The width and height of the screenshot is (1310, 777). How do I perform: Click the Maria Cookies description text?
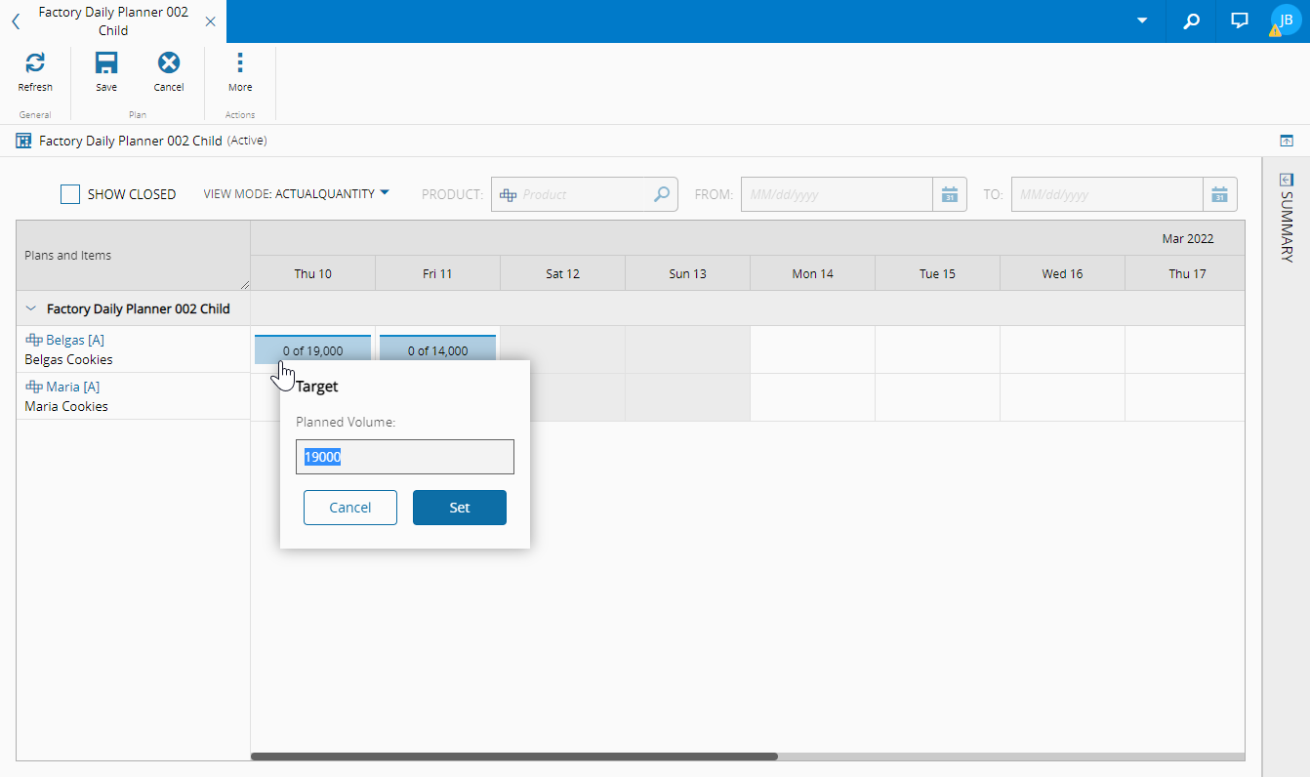[66, 406]
